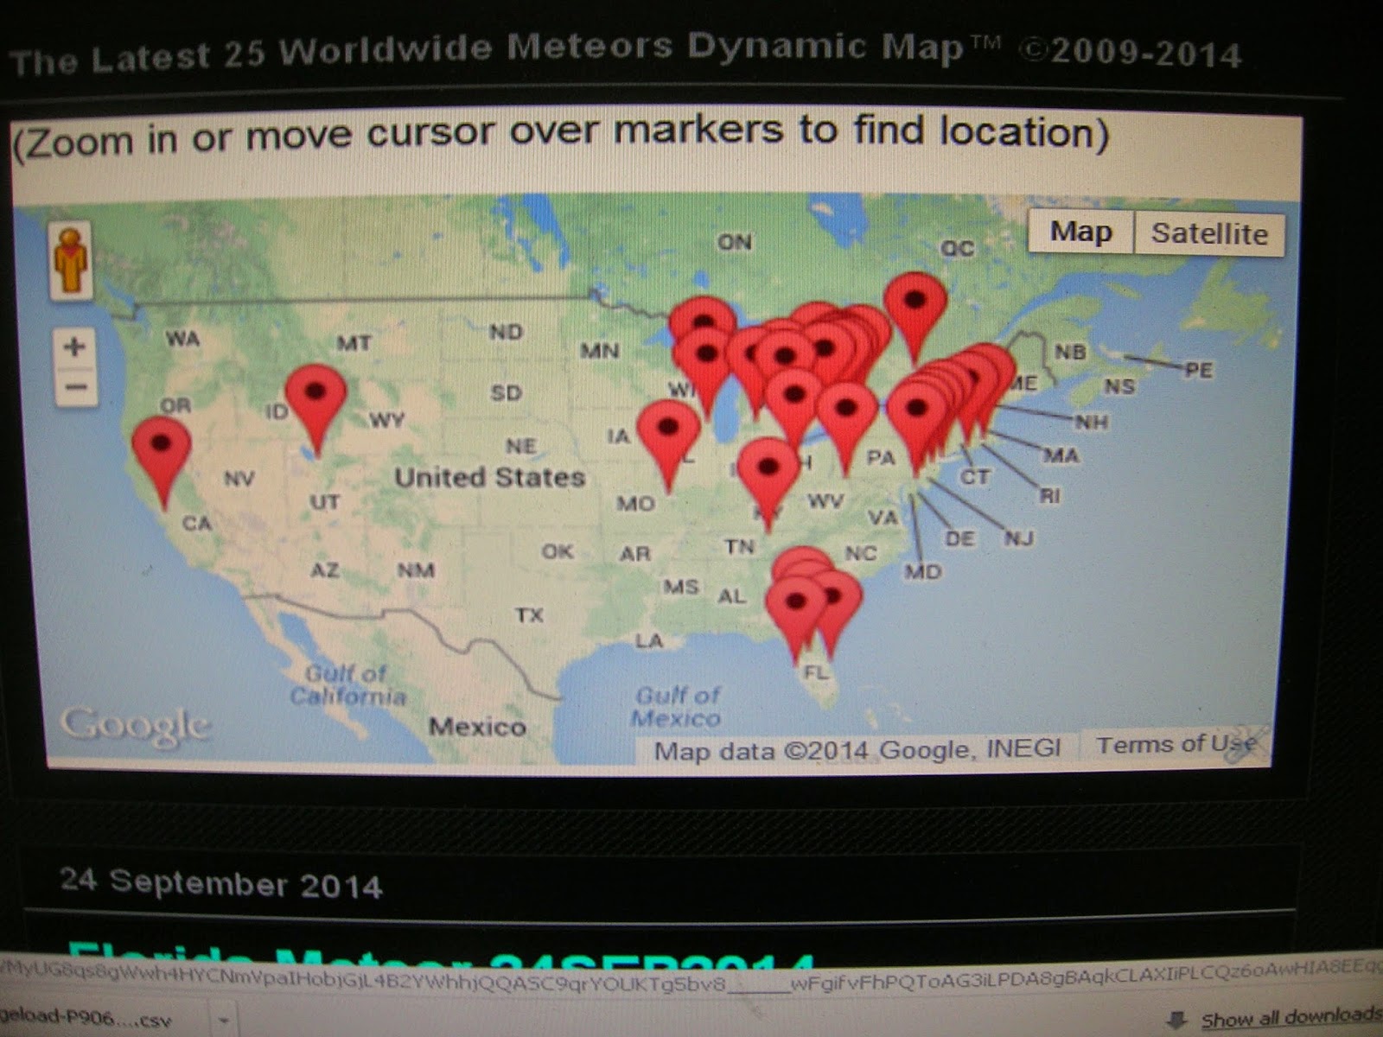Image resolution: width=1383 pixels, height=1037 pixels.
Task: Click the Google logo on the map
Action: pyautogui.click(x=135, y=726)
